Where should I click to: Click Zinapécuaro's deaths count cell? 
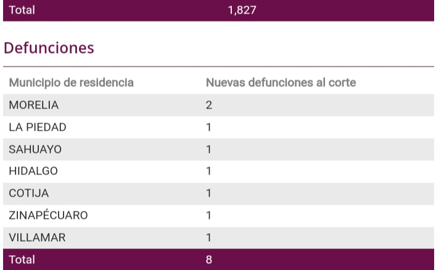[208, 216]
